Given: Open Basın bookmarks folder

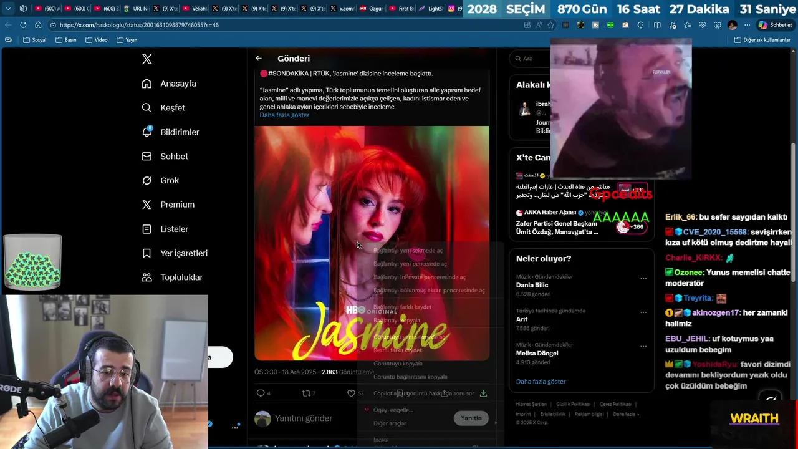Looking at the screenshot, I should point(66,40).
